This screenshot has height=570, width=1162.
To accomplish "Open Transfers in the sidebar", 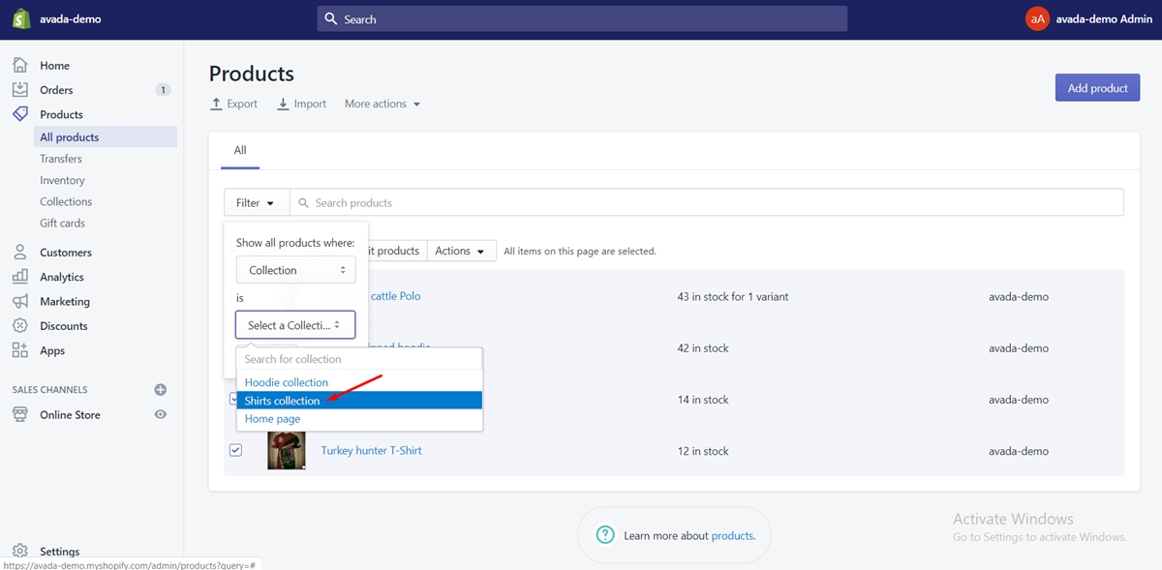I will coord(61,159).
